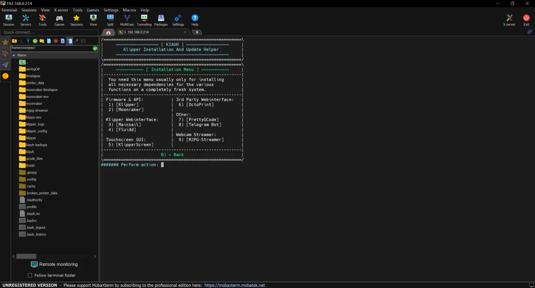Click the Split terminal icon

click(110, 20)
